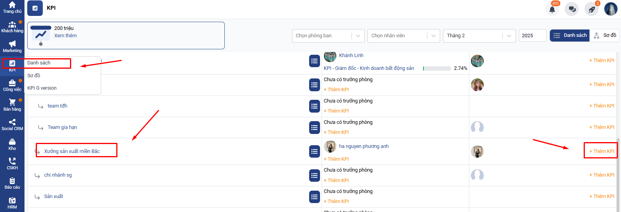This screenshot has height=212, width=621.
Task: Open the Tháng 2 month dropdown
Action: point(479,36)
